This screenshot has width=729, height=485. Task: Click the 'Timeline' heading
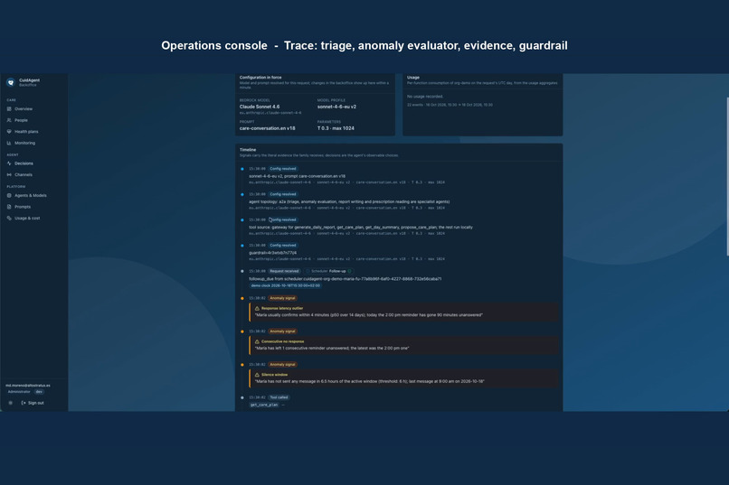248,150
